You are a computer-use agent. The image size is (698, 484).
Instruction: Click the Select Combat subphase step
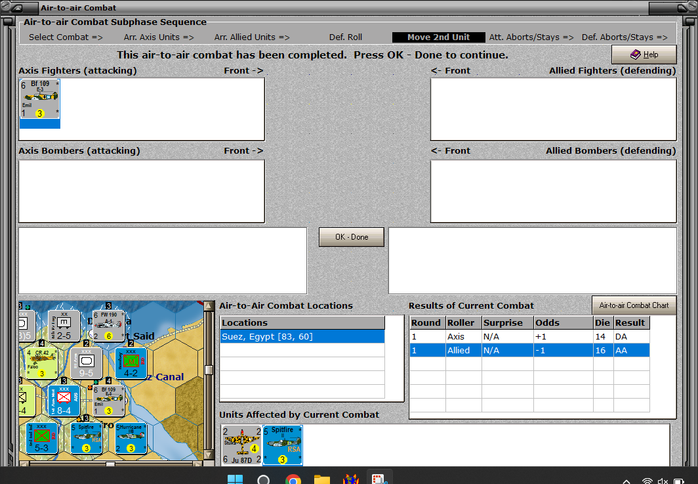click(x=66, y=37)
